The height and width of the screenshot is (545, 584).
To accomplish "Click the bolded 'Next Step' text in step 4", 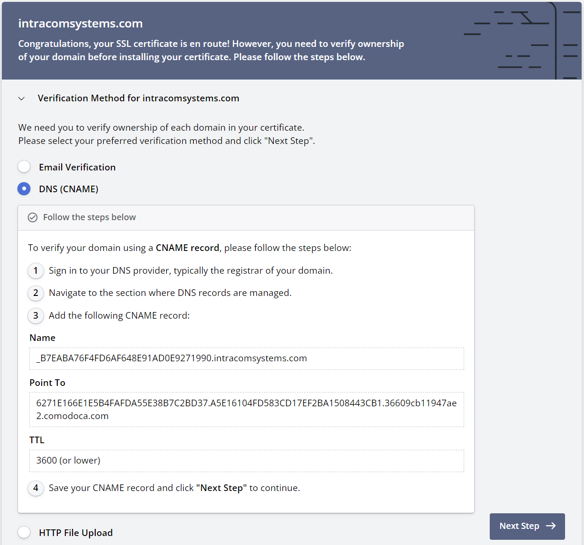I will point(221,488).
